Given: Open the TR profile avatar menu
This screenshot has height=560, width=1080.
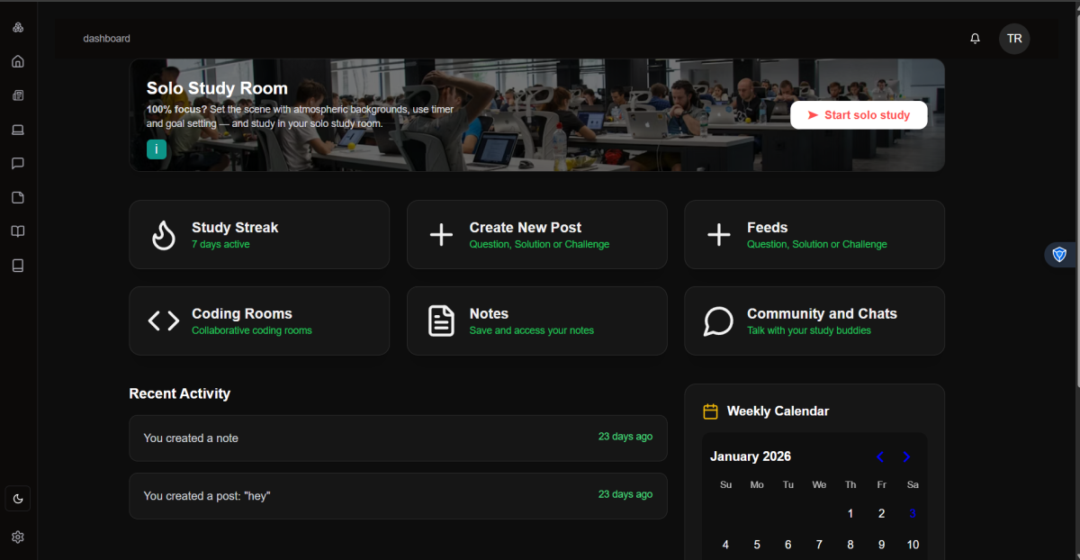Looking at the screenshot, I should [x=1014, y=39].
